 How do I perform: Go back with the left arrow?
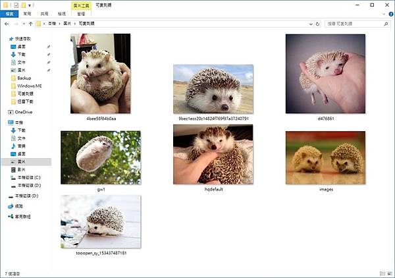[x=7, y=24]
